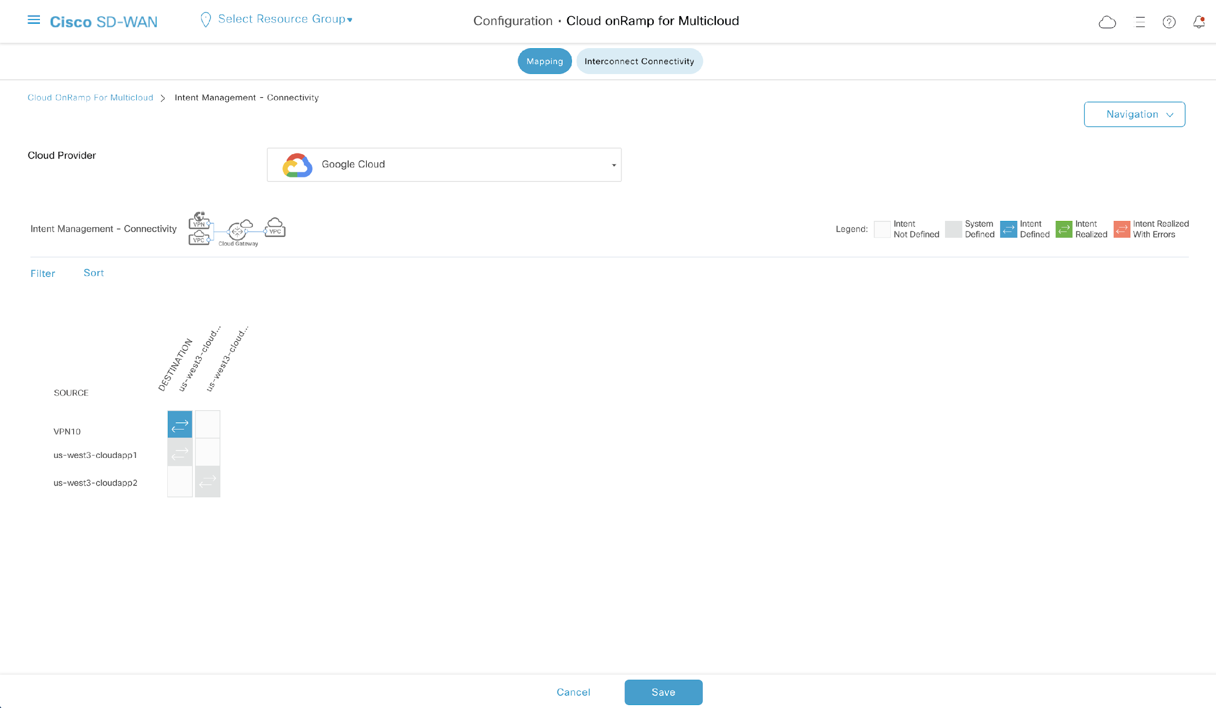The height and width of the screenshot is (708, 1216).
Task: Open notifications bell icon
Action: pos(1199,22)
